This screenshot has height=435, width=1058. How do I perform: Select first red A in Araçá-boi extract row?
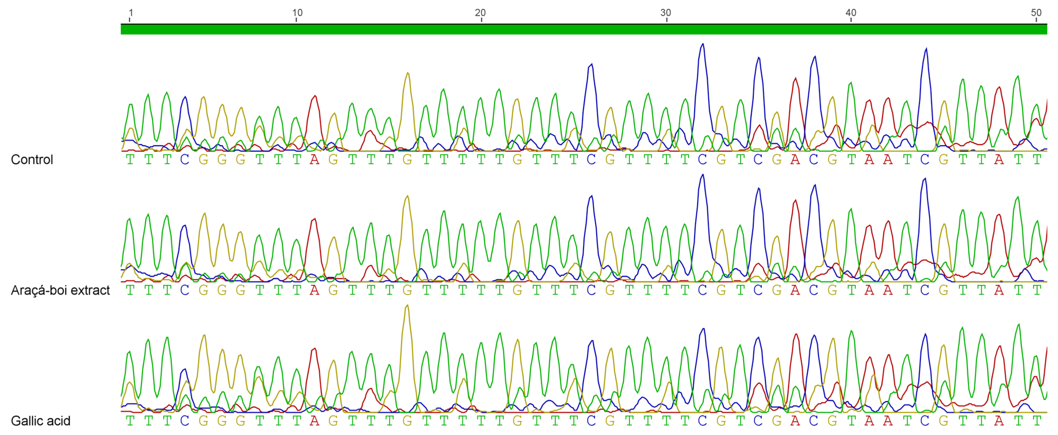click(315, 290)
